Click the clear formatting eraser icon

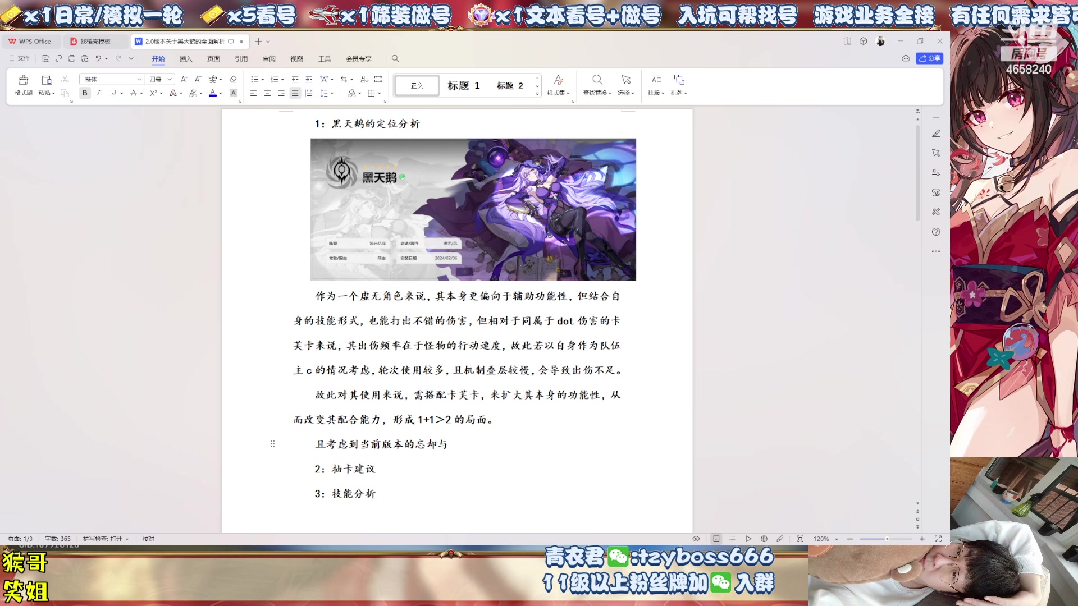pyautogui.click(x=232, y=79)
